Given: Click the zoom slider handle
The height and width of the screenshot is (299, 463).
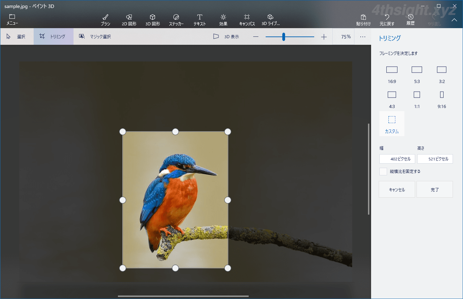Looking at the screenshot, I should 284,37.
